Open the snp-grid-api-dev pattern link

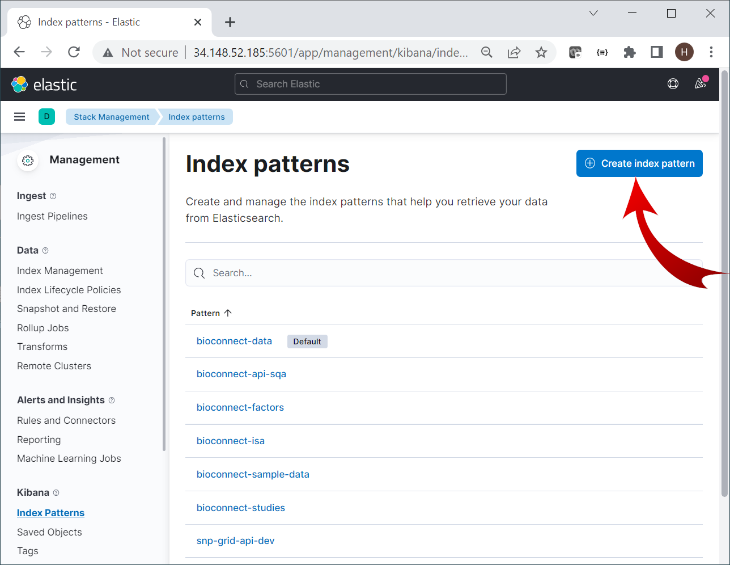[x=235, y=541]
